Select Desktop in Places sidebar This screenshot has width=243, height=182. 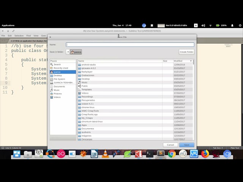[x=63, y=75]
